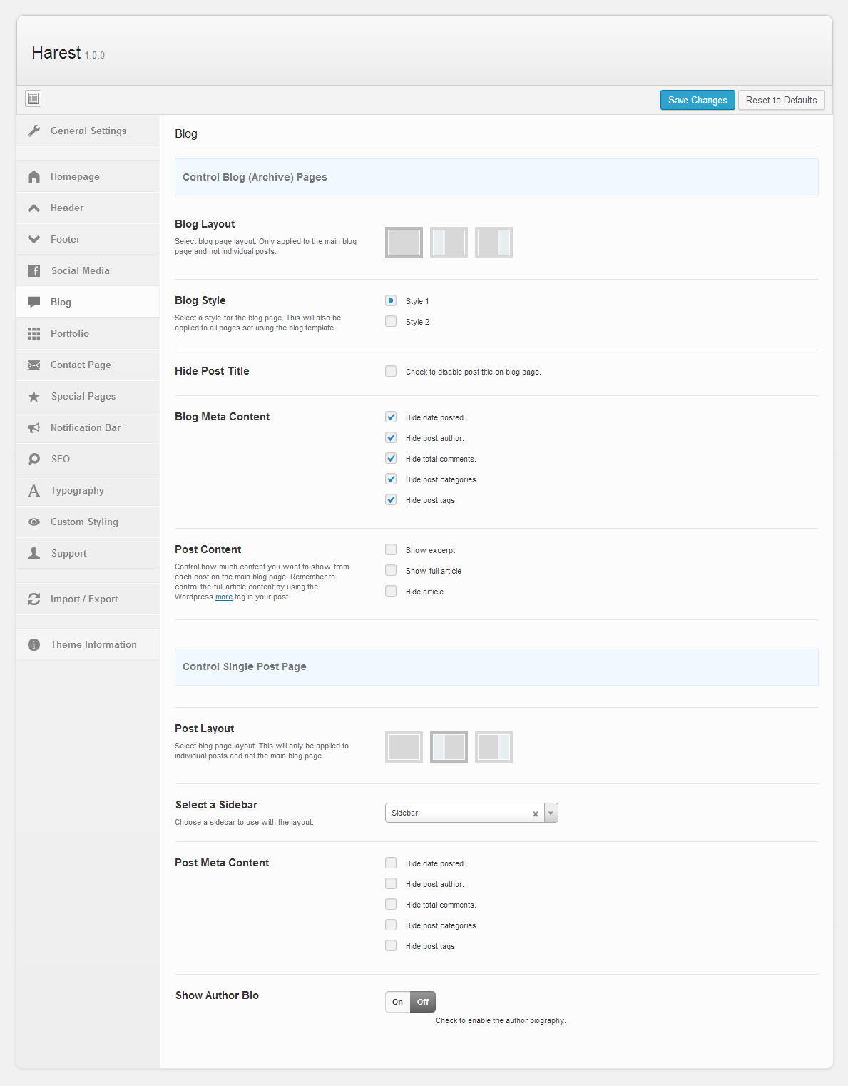Enable the Hide Post Title checkbox
The image size is (848, 1086).
click(x=391, y=371)
